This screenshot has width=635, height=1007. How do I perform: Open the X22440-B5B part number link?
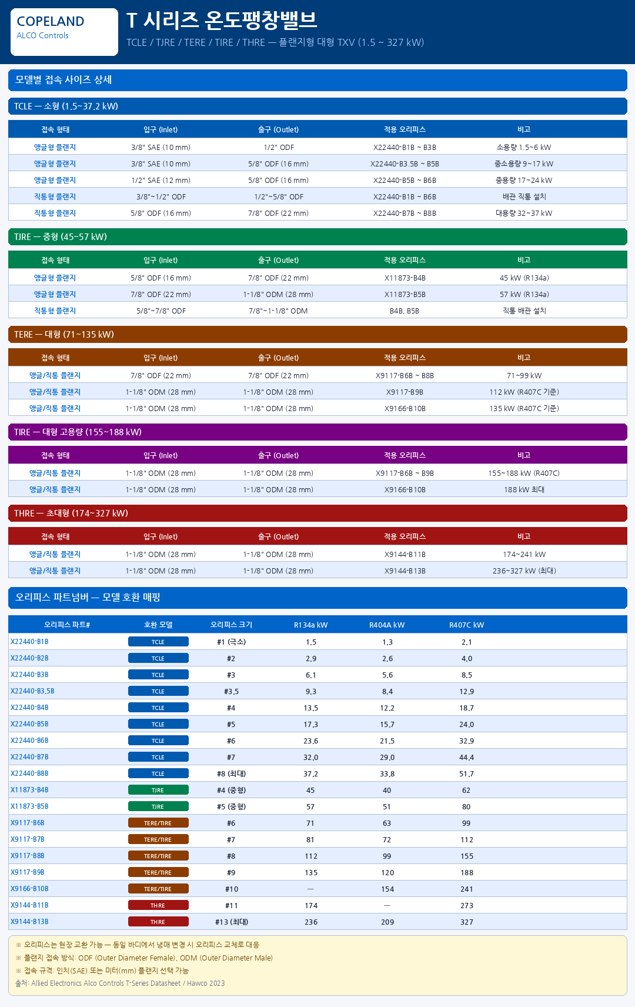click(29, 724)
